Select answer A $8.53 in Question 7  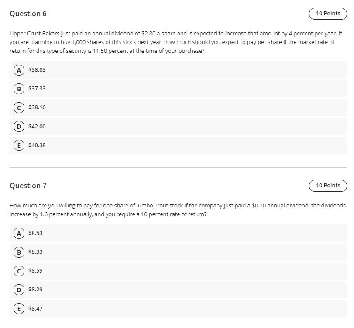tap(19, 233)
